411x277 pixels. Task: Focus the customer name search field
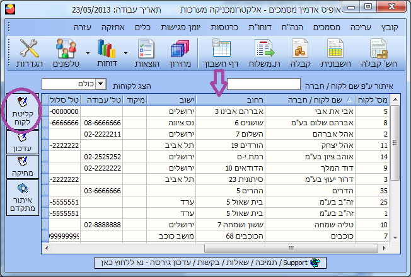[263, 84]
